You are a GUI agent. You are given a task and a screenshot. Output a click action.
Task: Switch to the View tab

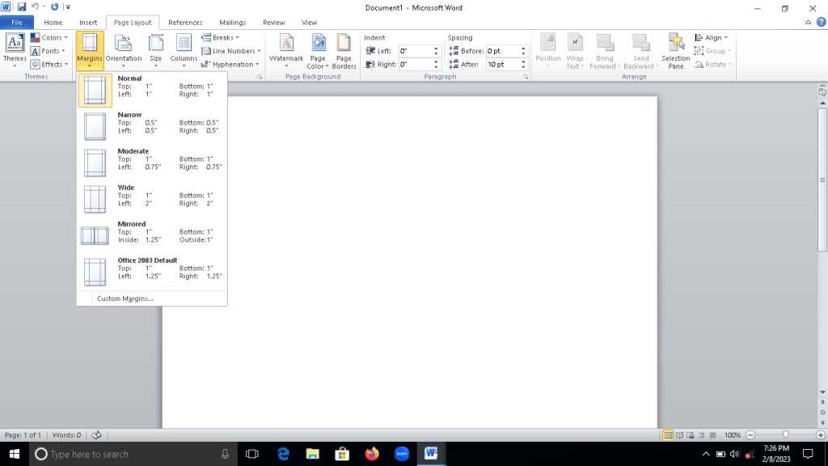tap(309, 22)
